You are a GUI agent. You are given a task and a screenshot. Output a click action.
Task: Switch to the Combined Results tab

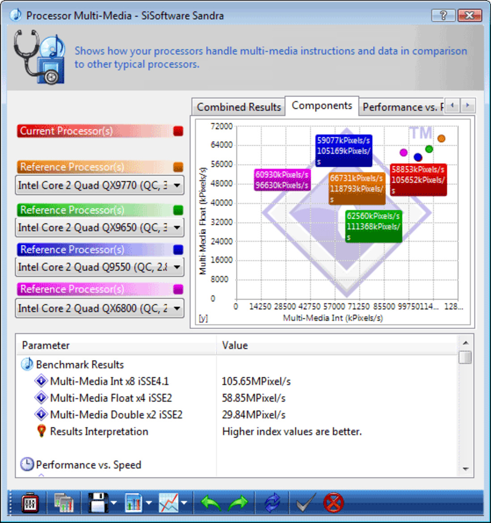click(239, 107)
